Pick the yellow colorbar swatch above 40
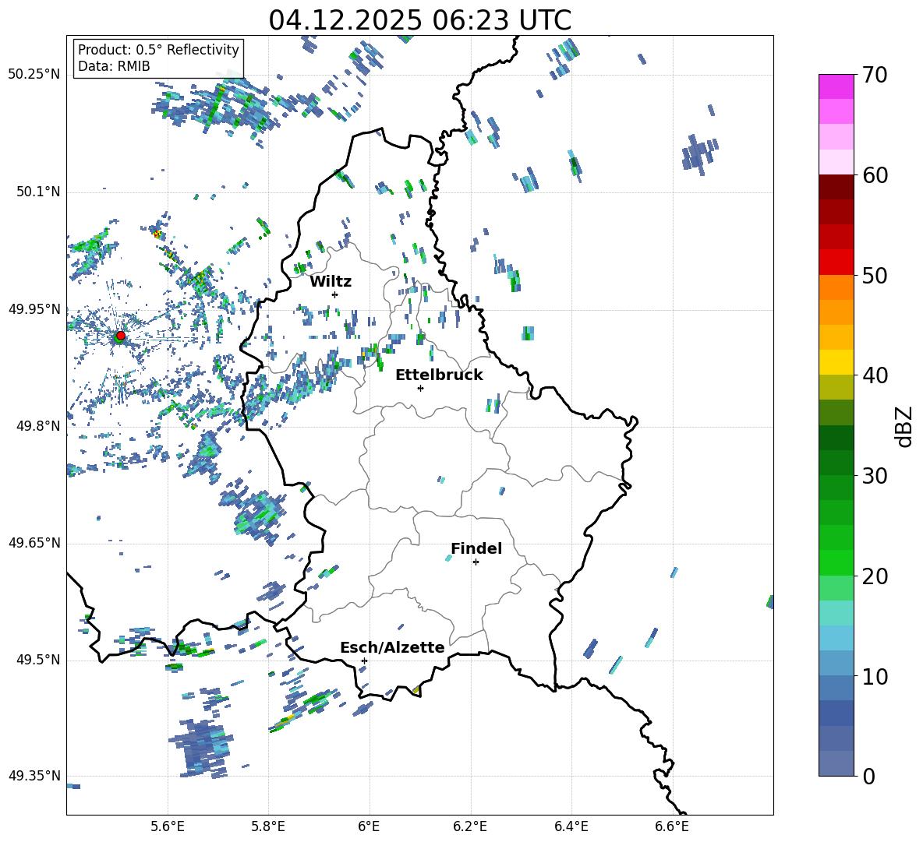 [836, 362]
